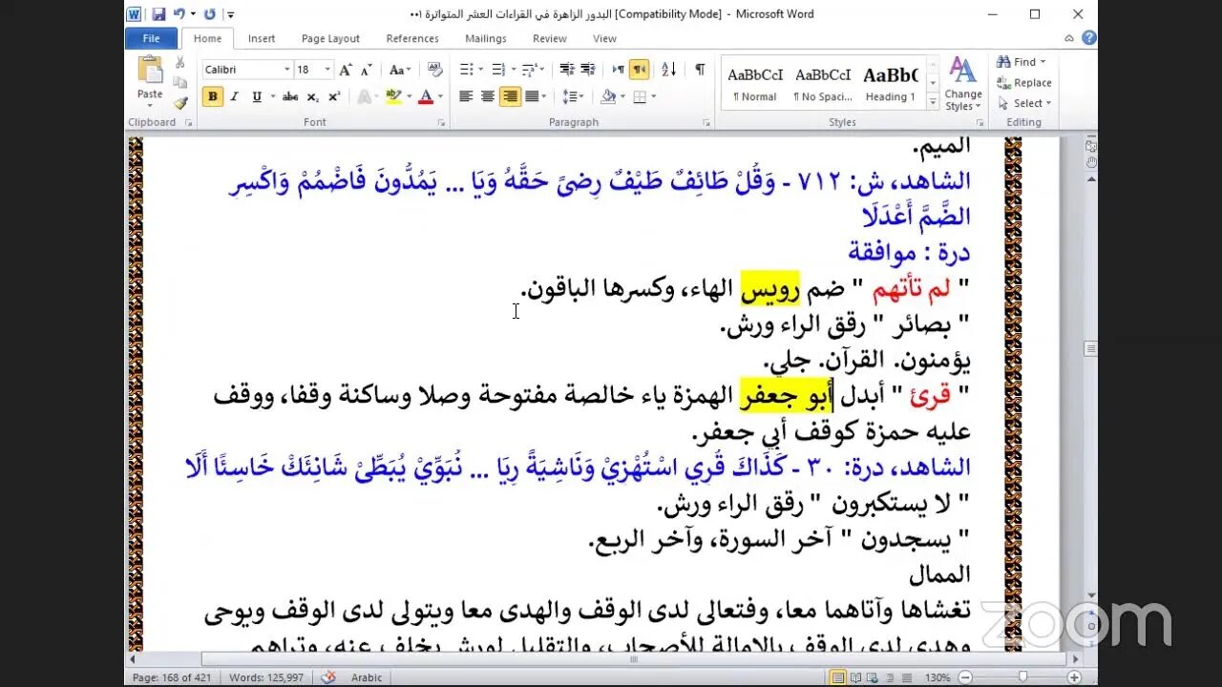Adjust the zoom slider handle
Screen dimensions: 1222x687
pos(1022,677)
